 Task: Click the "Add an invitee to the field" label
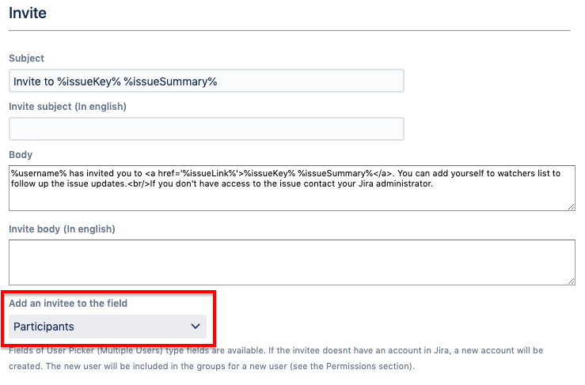point(68,304)
